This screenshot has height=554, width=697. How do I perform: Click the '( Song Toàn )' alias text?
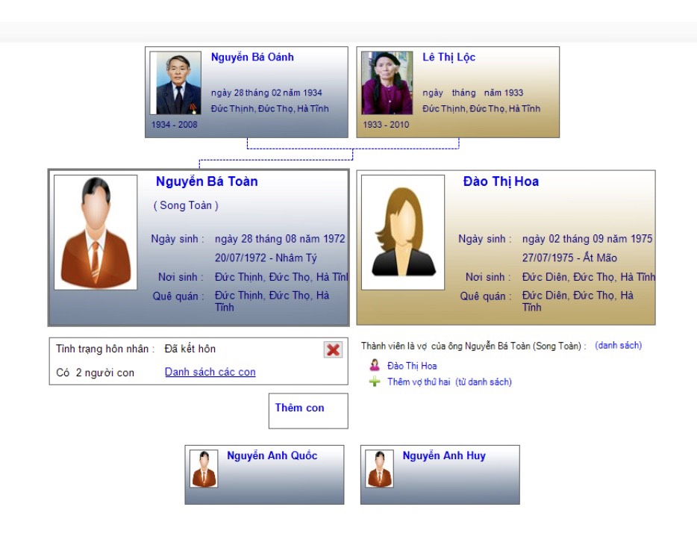[186, 205]
